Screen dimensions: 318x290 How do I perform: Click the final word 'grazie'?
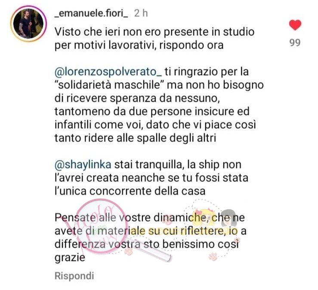coord(70,258)
